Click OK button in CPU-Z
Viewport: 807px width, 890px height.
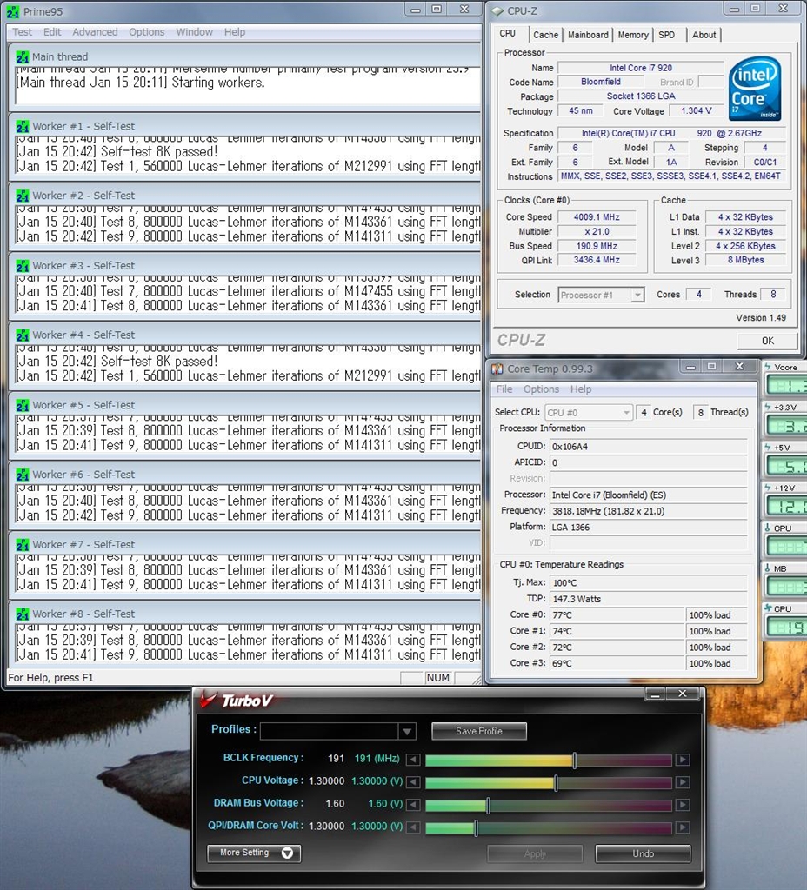click(x=767, y=341)
